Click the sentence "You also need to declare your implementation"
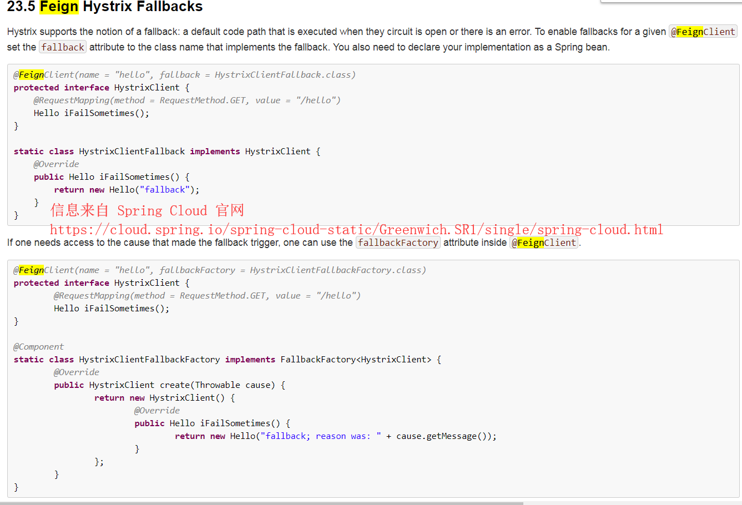The width and height of the screenshot is (742, 505). click(x=471, y=47)
